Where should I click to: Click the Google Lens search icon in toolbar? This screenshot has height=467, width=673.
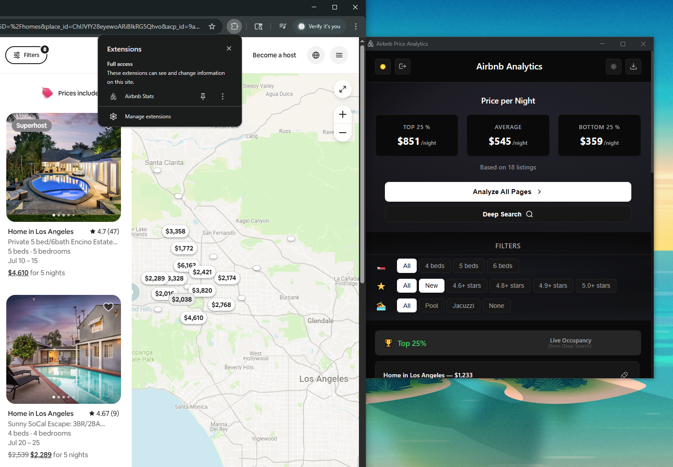(259, 26)
